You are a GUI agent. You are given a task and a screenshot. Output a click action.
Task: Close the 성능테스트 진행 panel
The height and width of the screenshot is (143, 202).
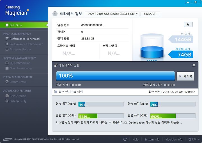click(194, 65)
